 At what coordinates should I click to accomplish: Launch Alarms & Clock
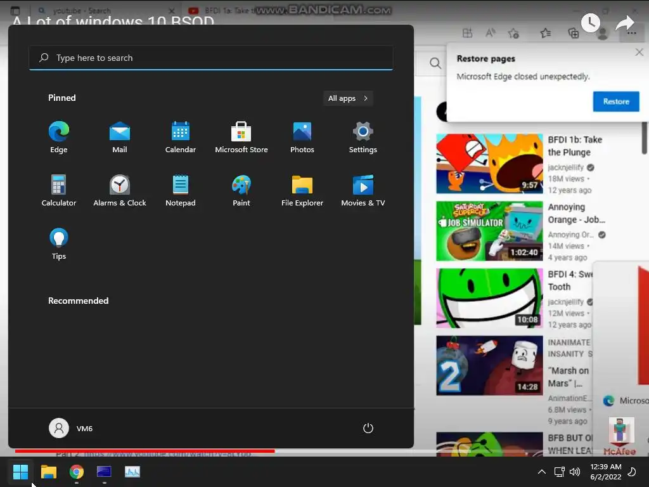[120, 190]
